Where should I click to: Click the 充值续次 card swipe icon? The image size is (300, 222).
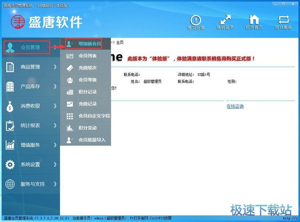pyautogui.click(x=70, y=68)
